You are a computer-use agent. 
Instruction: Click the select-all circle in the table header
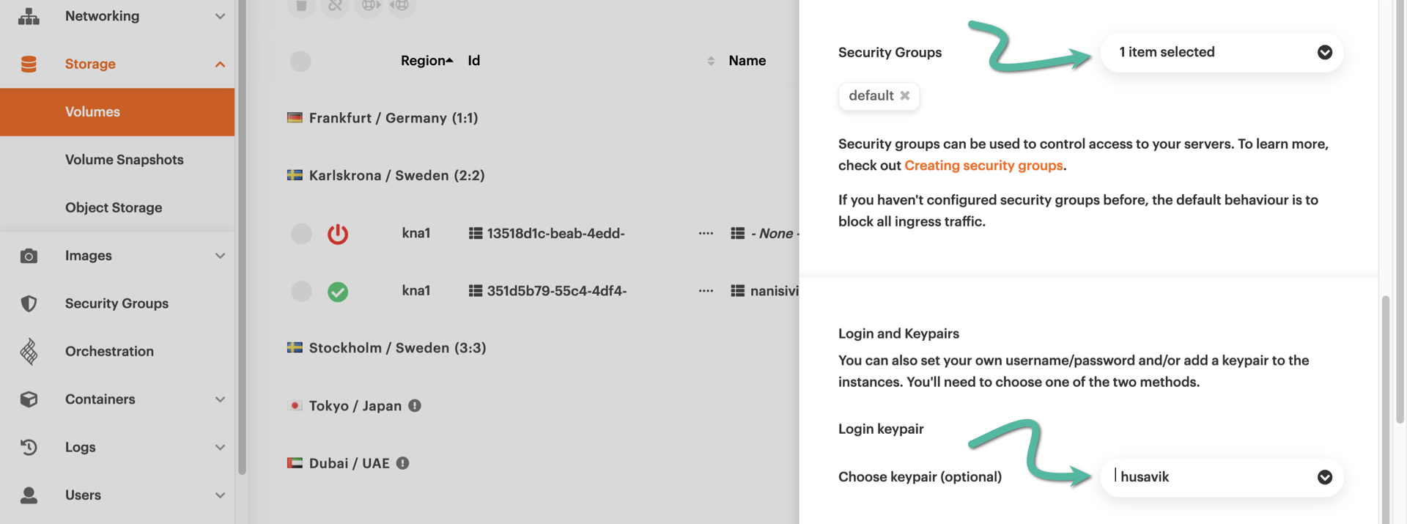coord(300,61)
